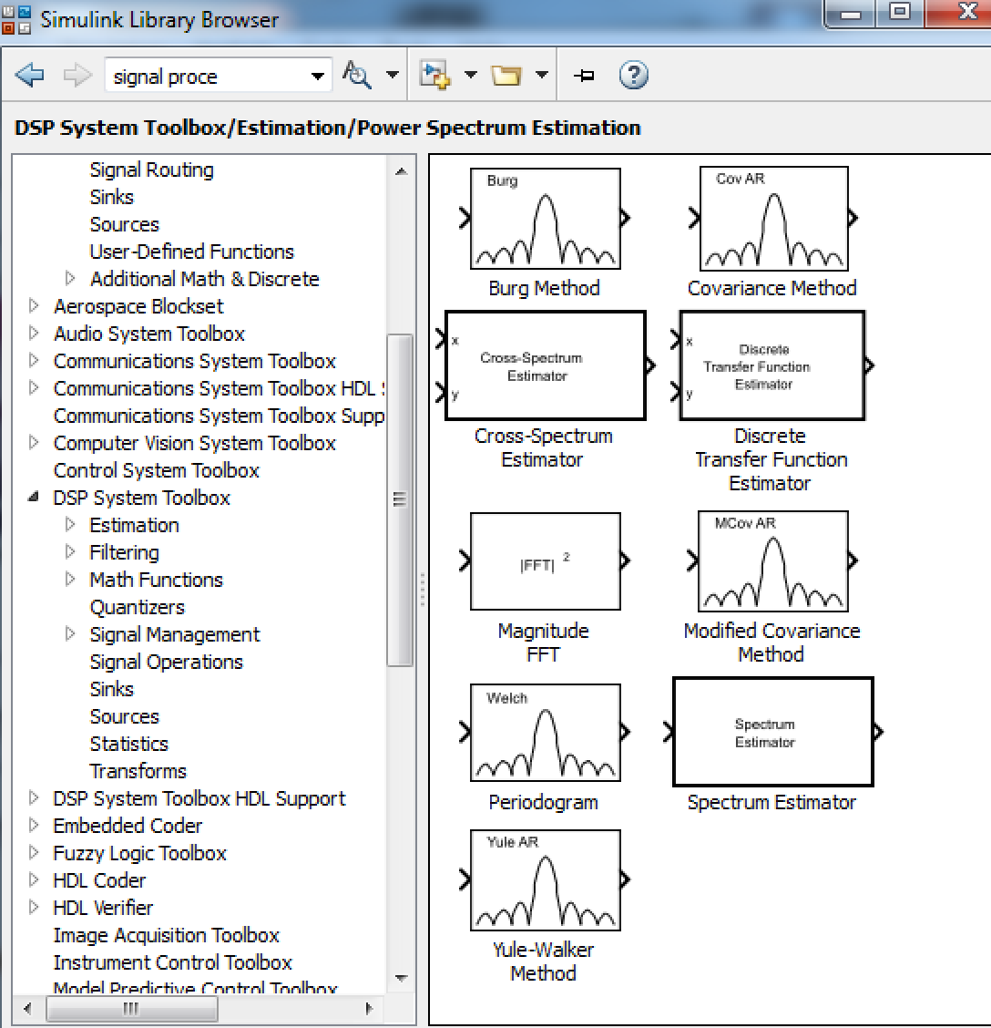Click the search binoculars icon
Screen dimensions: 991x1028
click(357, 75)
